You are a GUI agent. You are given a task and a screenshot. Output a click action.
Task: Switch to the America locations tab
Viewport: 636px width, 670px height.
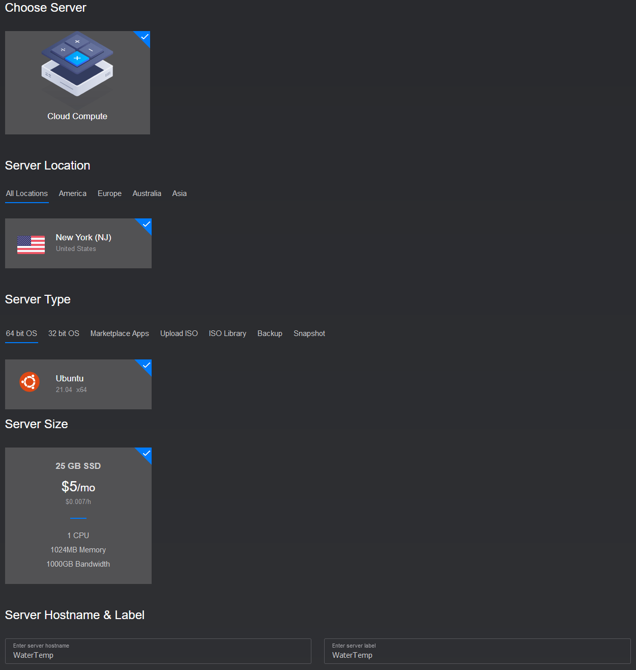tap(73, 193)
